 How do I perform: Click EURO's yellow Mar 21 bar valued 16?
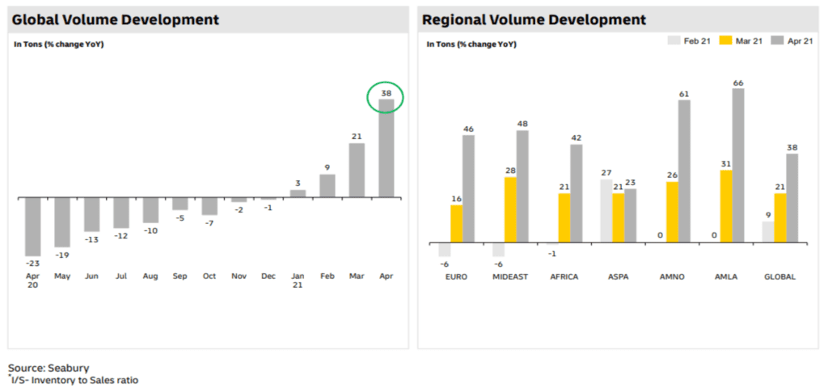[457, 225]
